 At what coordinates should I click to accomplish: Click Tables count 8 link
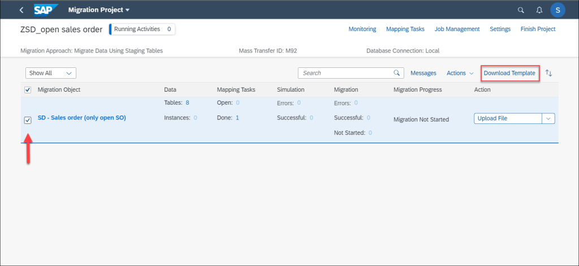(x=188, y=102)
